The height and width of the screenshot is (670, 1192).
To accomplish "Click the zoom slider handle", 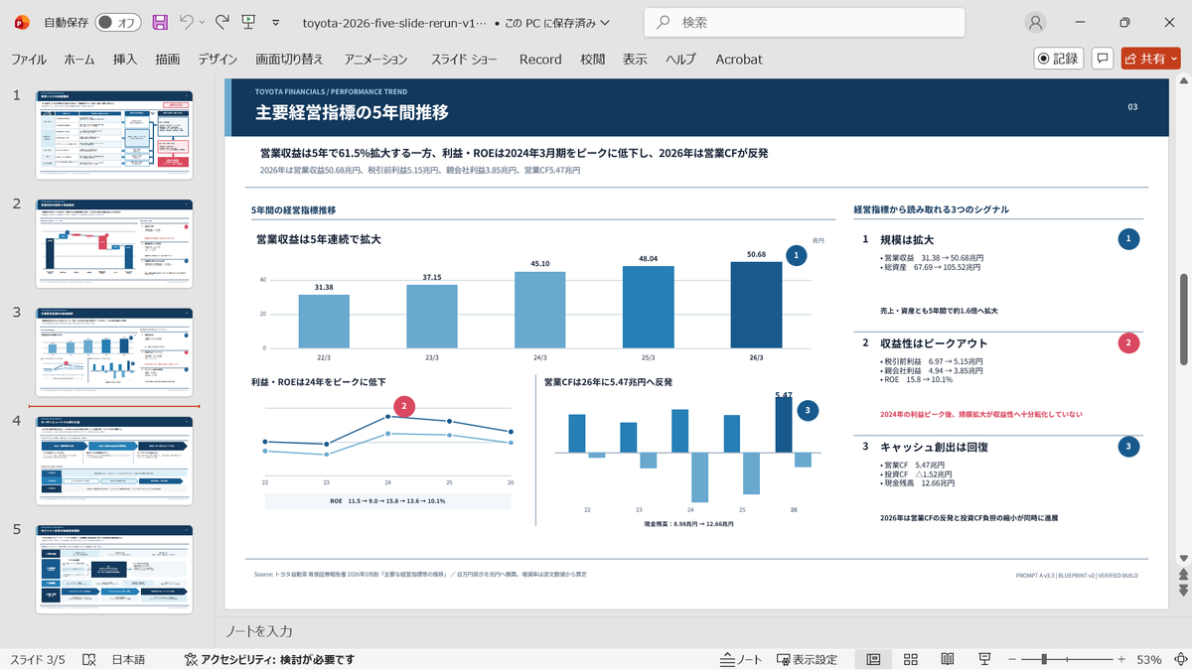I will coord(1044,660).
